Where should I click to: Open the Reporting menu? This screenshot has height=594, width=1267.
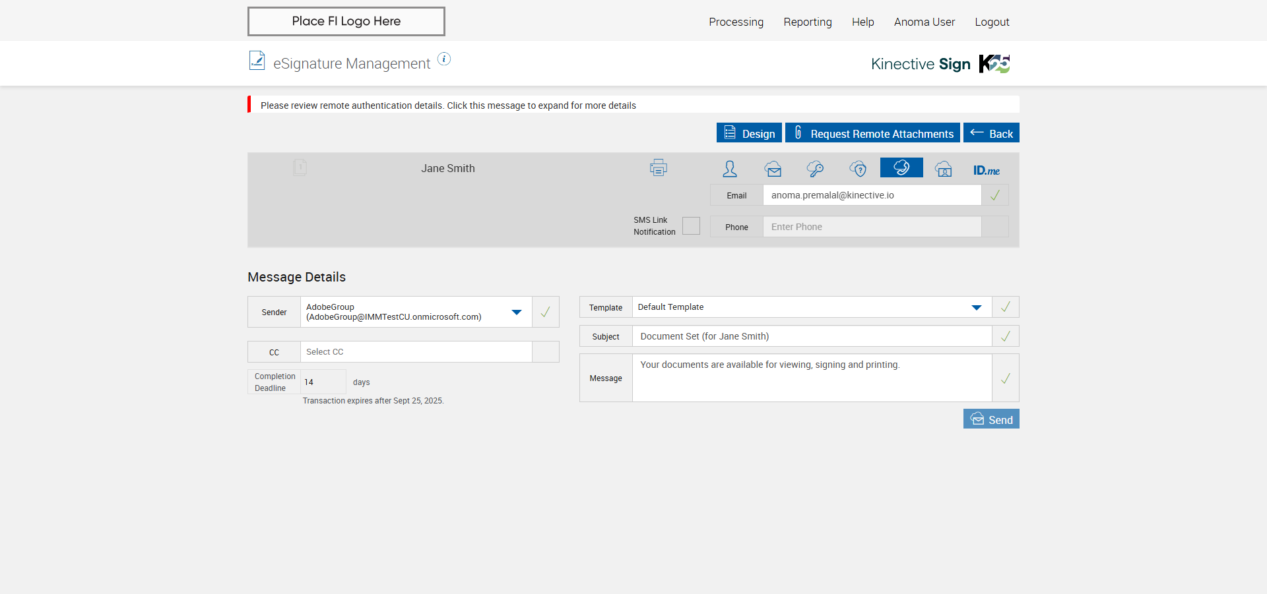tap(807, 22)
